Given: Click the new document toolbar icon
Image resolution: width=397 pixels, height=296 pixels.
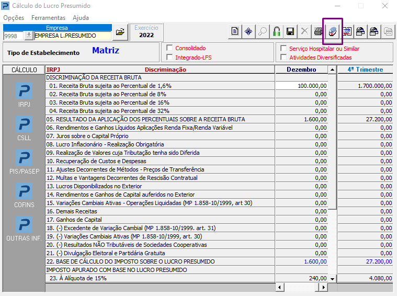Looking at the screenshot, I should tap(235, 32).
